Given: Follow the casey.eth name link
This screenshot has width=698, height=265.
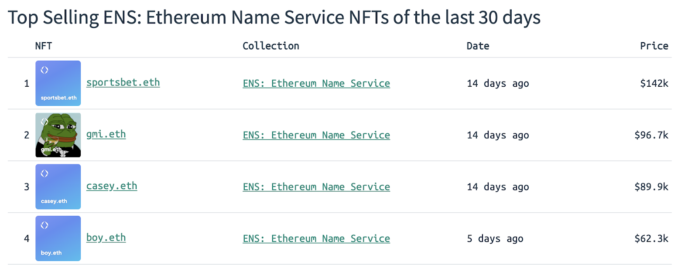Looking at the screenshot, I should click(x=112, y=186).
